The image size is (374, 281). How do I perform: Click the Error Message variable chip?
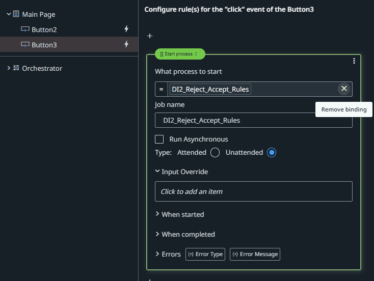click(255, 255)
